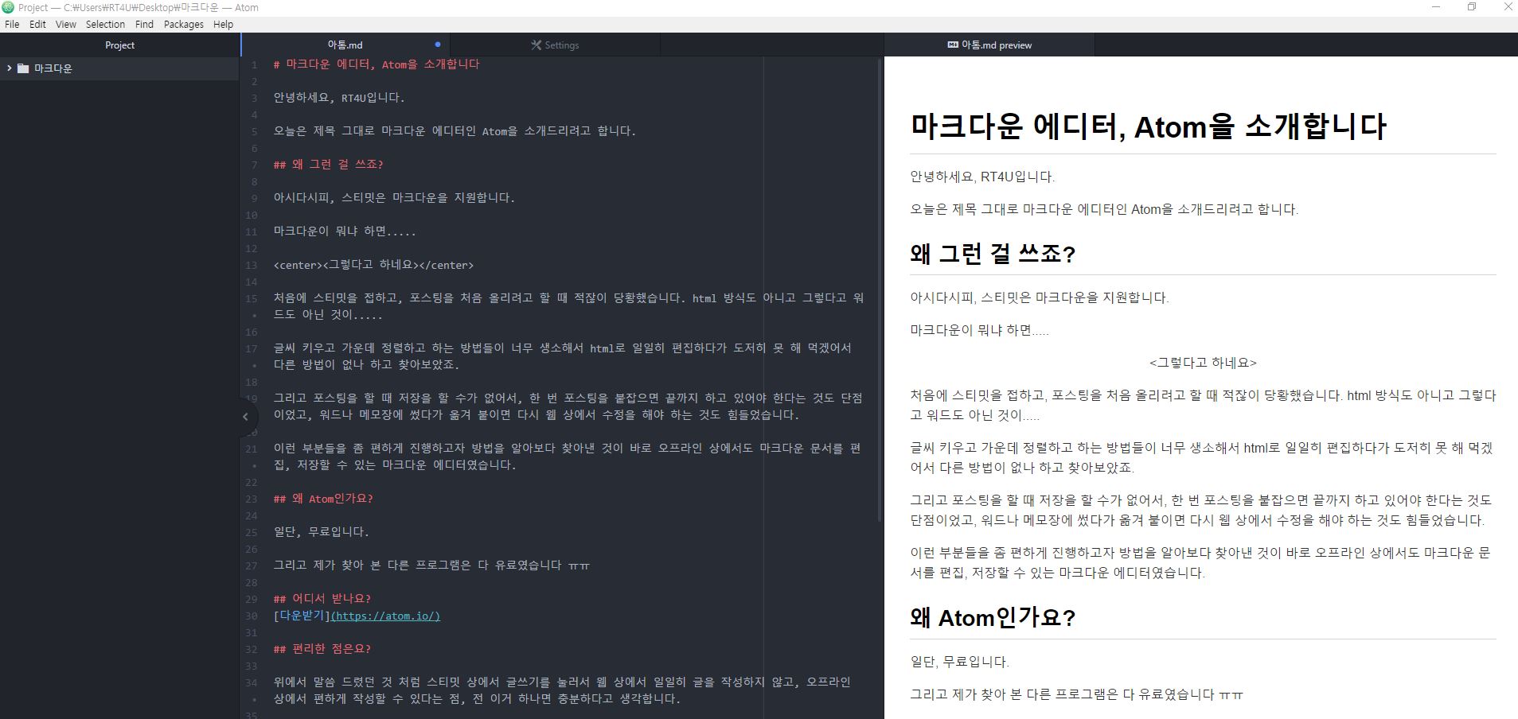Click the Project panel header label
Image resolution: width=1518 pixels, height=719 pixels.
coord(119,45)
